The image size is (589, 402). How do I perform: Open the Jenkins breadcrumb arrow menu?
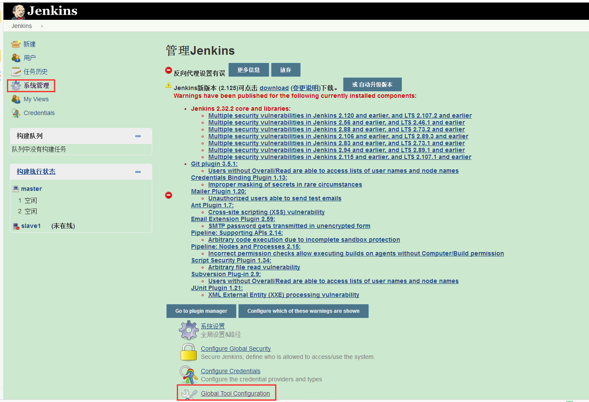[x=42, y=26]
